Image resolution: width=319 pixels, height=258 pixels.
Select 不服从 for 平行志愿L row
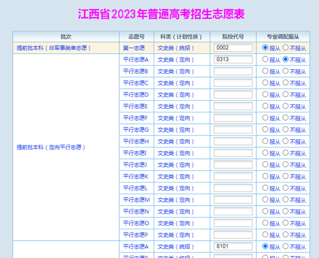(x=286, y=188)
